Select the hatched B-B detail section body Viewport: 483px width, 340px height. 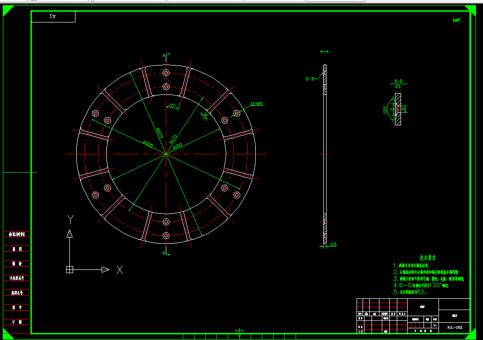[398, 109]
